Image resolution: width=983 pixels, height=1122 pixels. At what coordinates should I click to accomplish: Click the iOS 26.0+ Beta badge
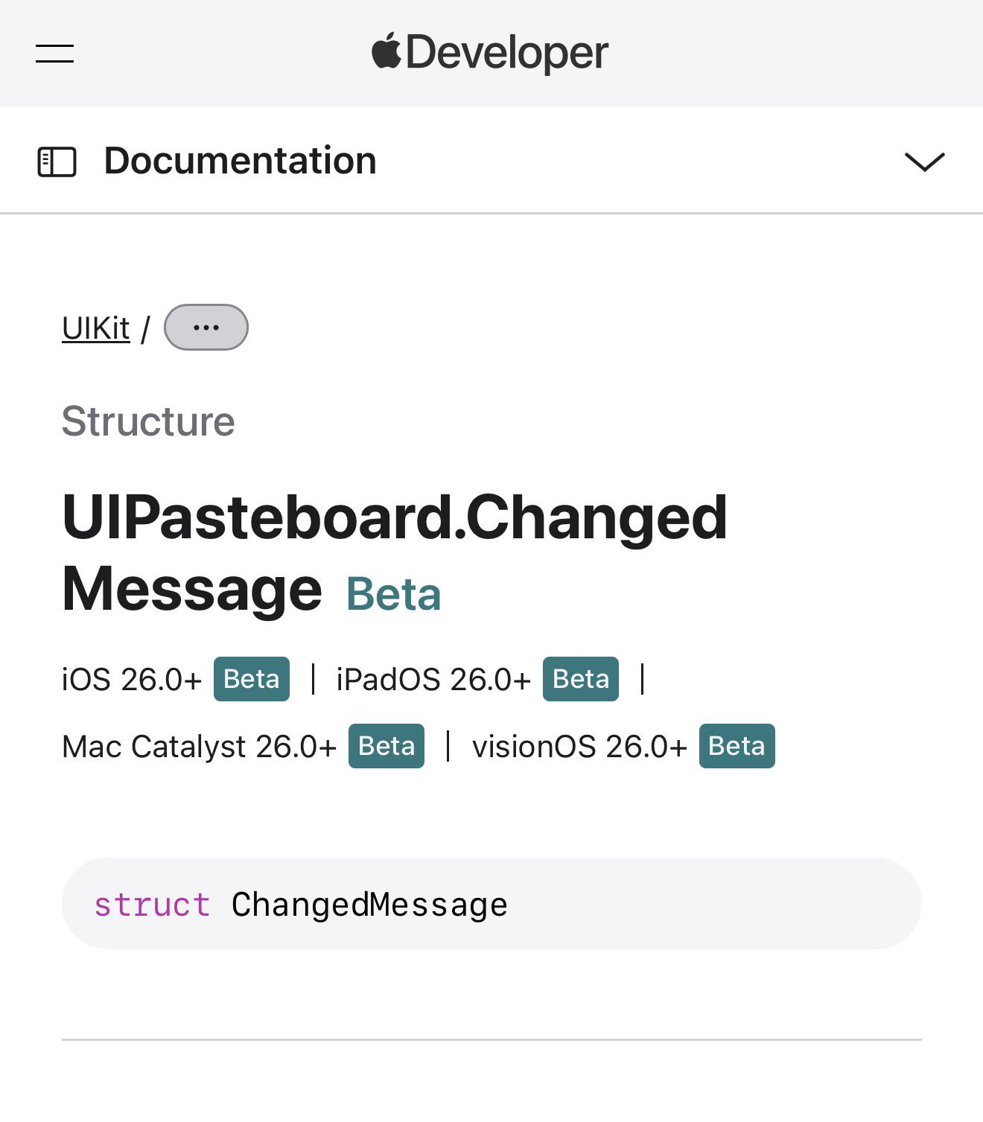(252, 679)
